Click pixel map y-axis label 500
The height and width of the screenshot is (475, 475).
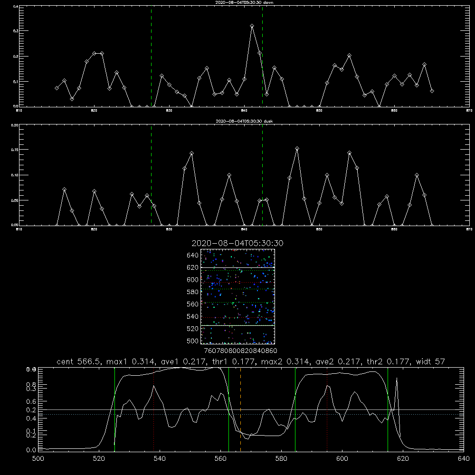[193, 341]
